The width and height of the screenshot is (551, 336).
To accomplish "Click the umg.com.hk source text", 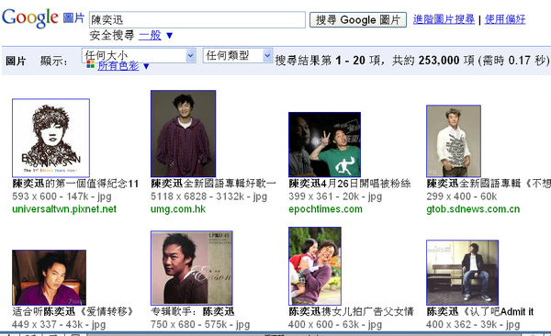I will (x=178, y=209).
